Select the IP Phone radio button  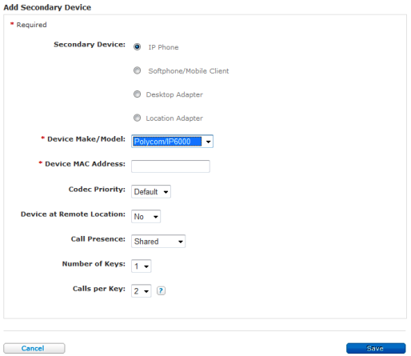pyautogui.click(x=137, y=47)
